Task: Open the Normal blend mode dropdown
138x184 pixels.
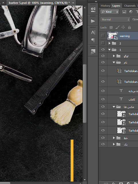Action: (x=115, y=20)
